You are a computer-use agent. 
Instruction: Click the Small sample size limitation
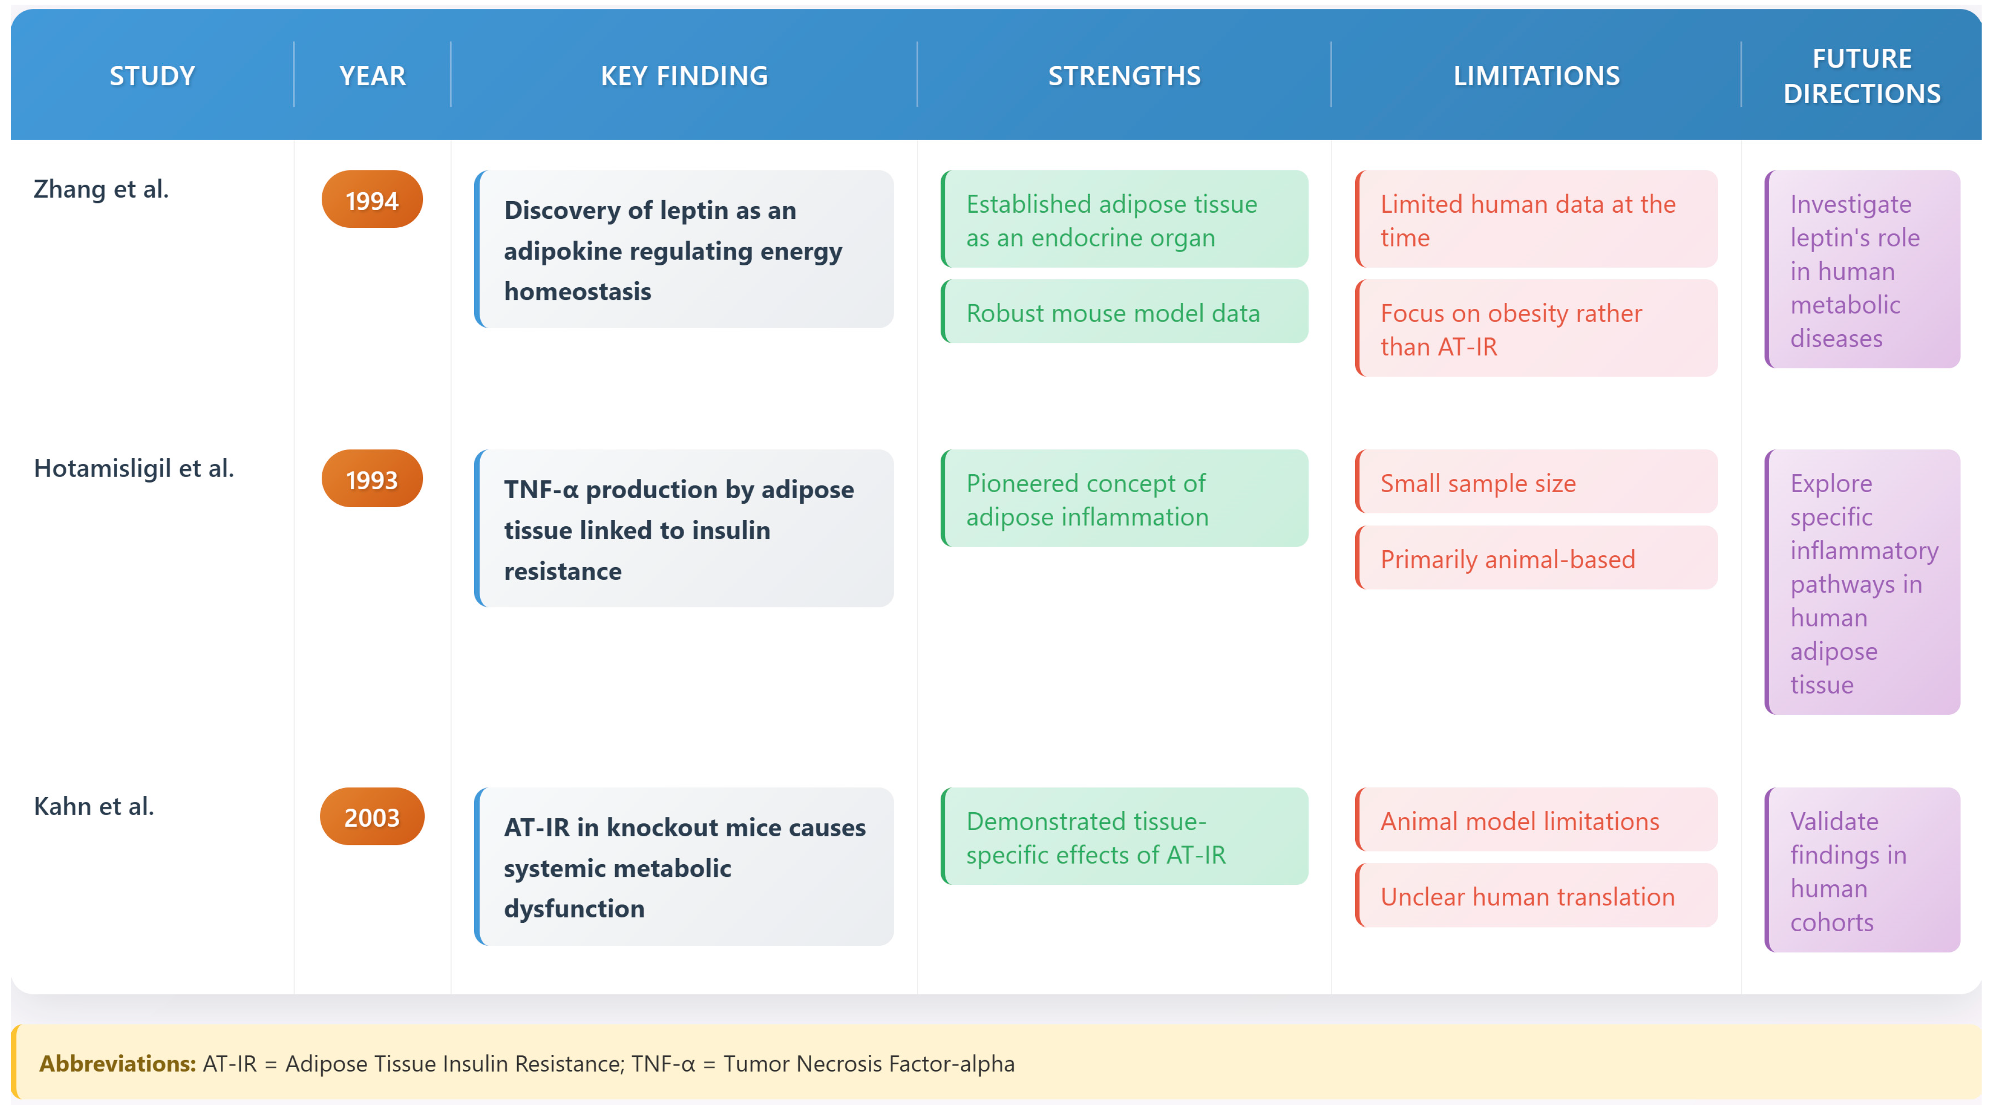pos(1536,483)
